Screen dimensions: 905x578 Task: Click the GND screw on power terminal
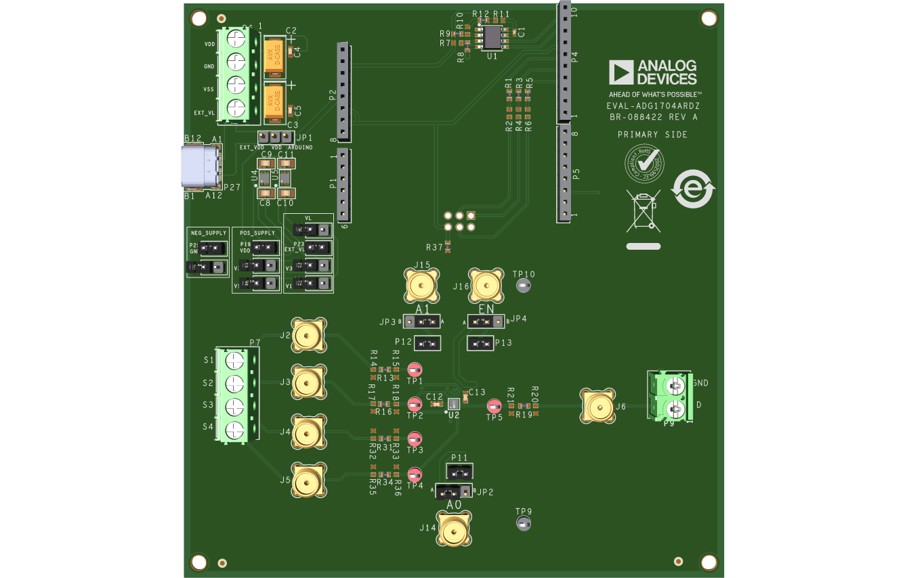click(235, 62)
